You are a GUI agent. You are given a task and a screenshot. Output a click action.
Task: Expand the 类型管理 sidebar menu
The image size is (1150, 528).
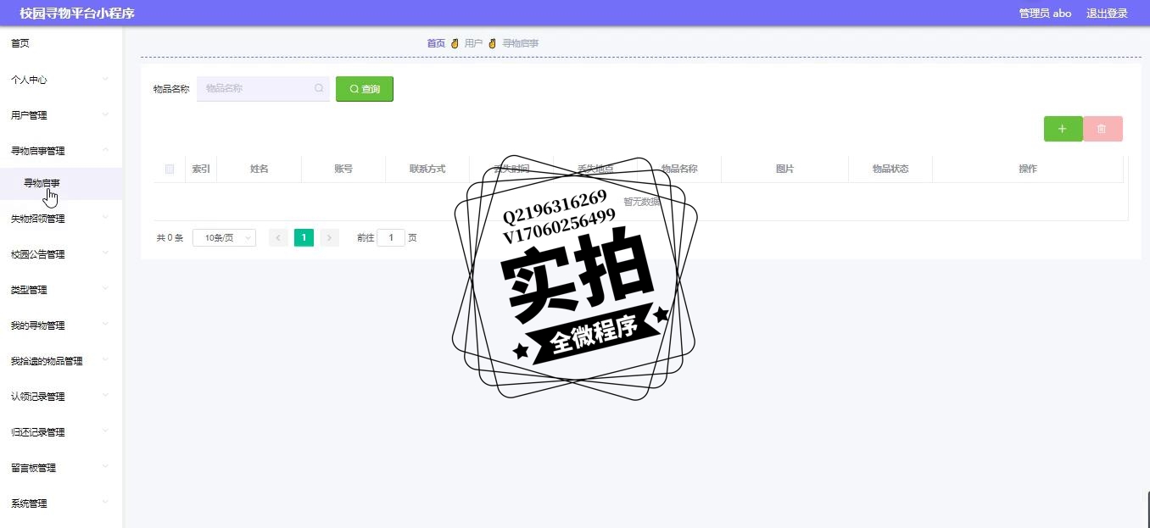click(x=61, y=290)
